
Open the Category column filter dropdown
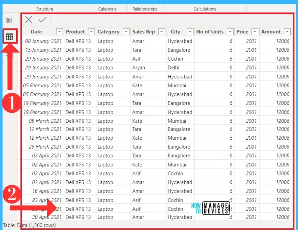click(x=126, y=32)
